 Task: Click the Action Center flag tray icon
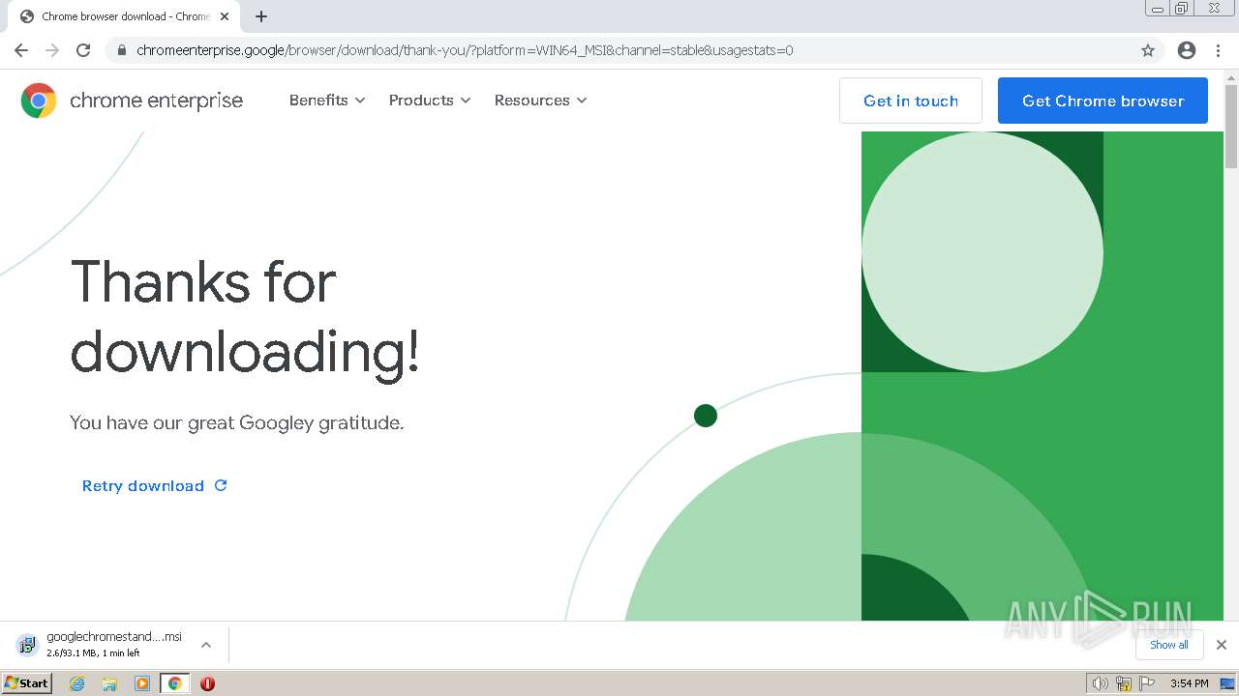[1148, 683]
